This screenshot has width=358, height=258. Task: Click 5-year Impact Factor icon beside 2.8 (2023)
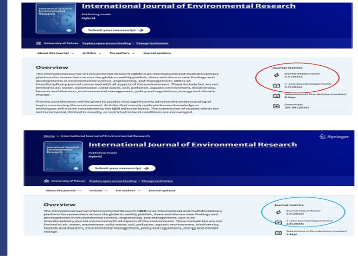(x=278, y=222)
